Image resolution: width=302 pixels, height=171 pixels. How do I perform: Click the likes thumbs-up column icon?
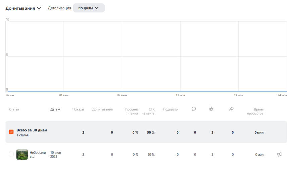(211, 109)
